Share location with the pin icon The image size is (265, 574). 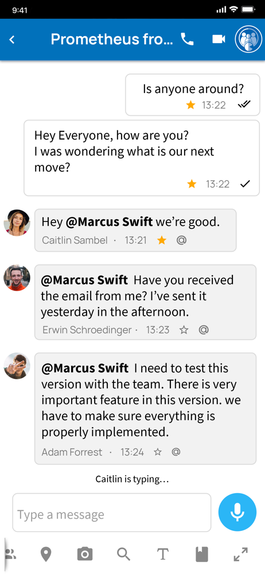point(46,554)
